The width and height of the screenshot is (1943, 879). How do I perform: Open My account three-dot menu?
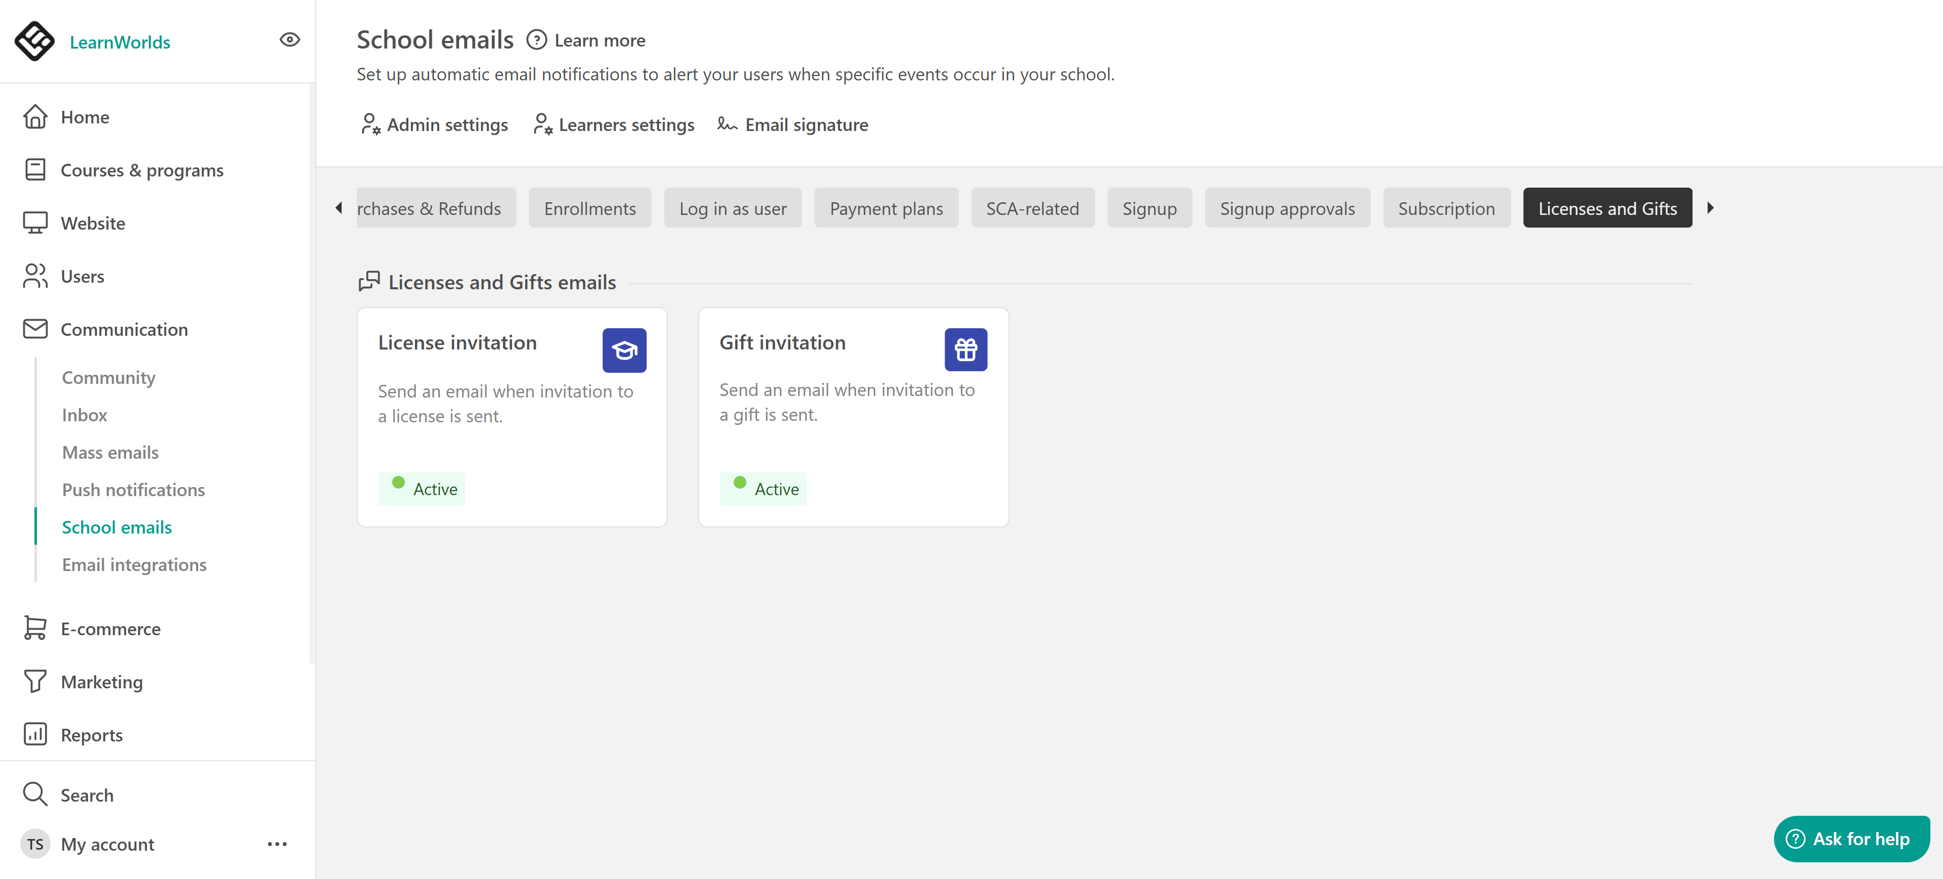tap(277, 844)
